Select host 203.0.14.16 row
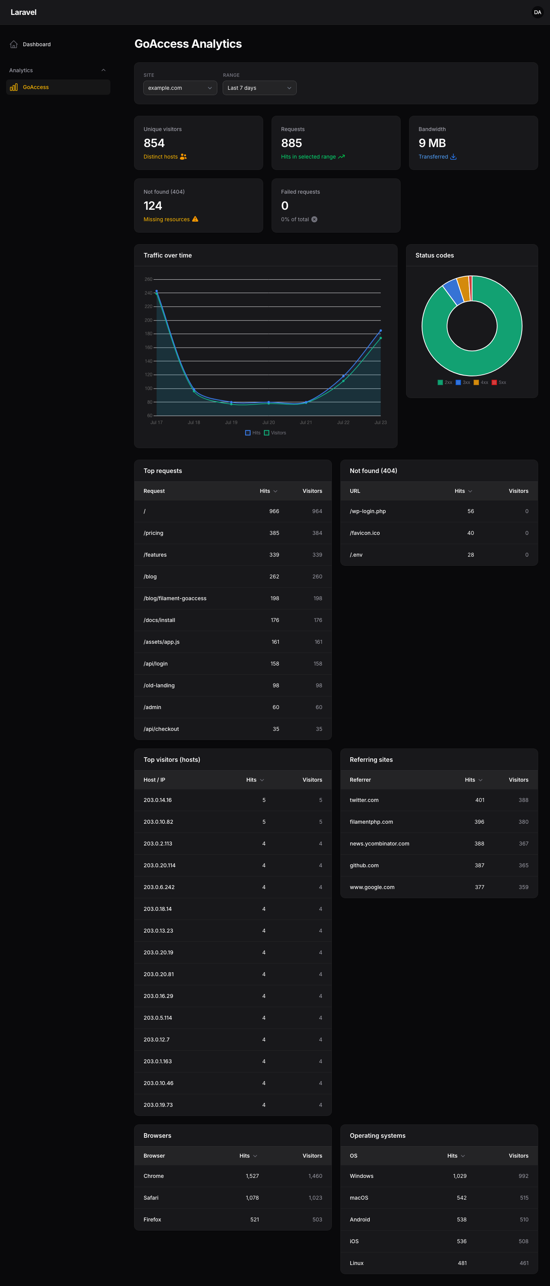 233,800
